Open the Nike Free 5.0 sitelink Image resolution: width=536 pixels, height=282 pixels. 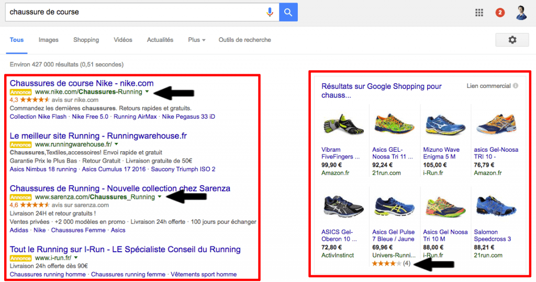pos(90,117)
